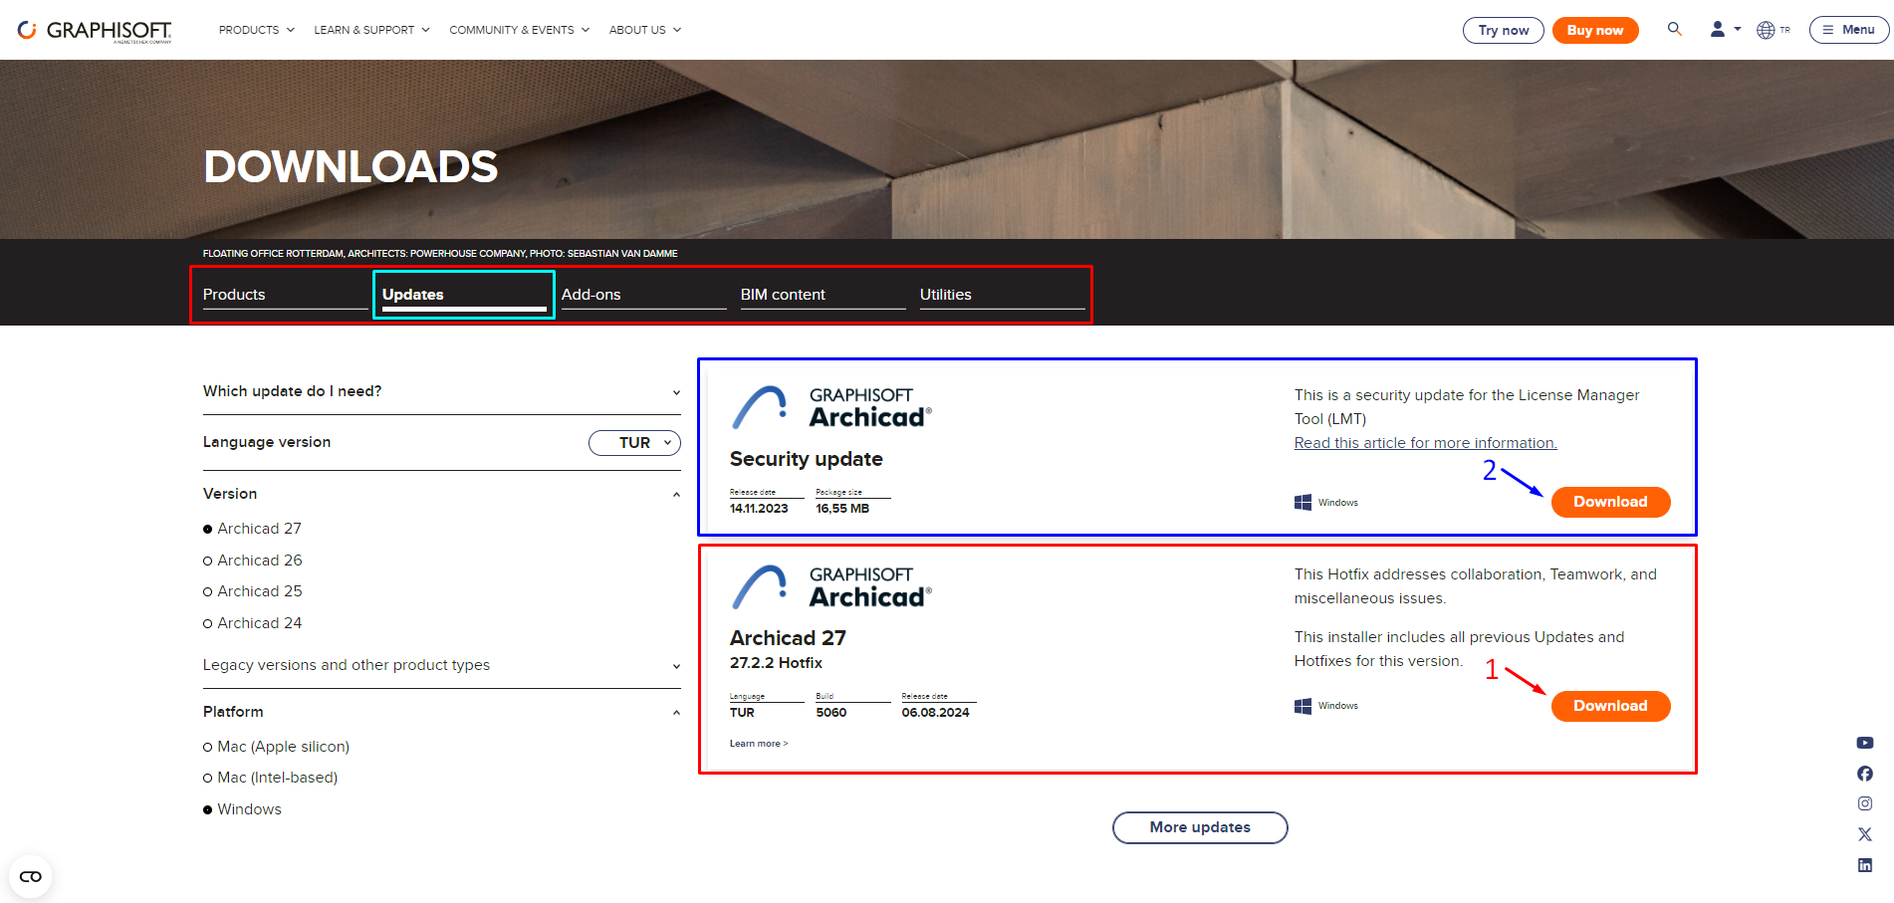Select the Mac (Apple silicon) platform
This screenshot has width=1894, height=903.
(x=276, y=747)
